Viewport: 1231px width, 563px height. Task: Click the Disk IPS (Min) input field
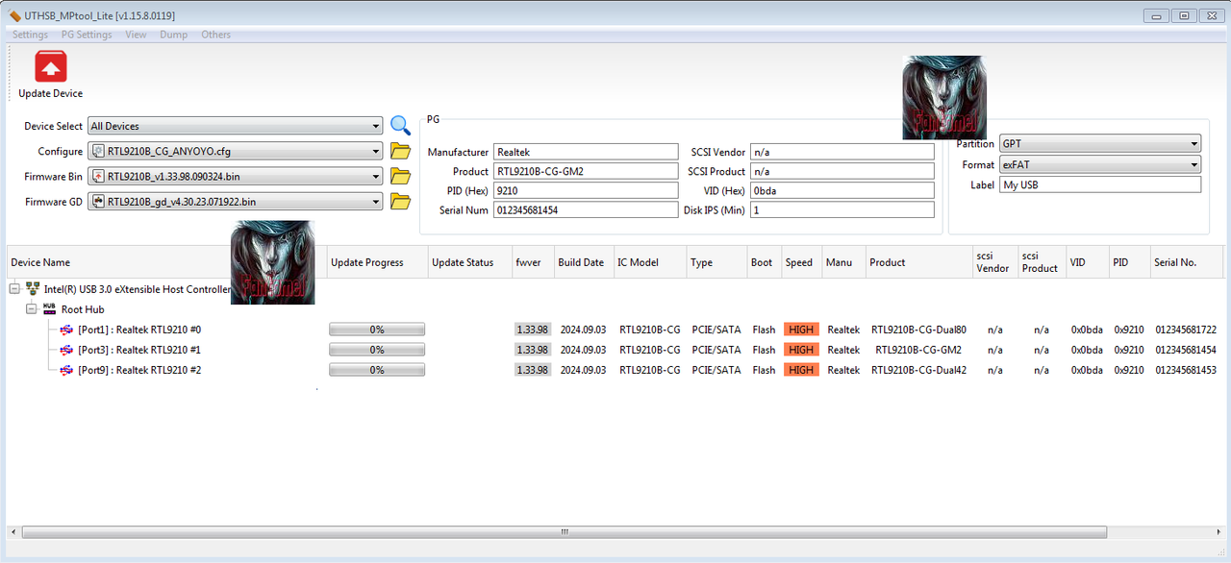(x=842, y=209)
